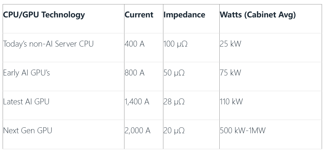
Task: Click the 20 µΩ impedance cell
Action: tap(174, 131)
